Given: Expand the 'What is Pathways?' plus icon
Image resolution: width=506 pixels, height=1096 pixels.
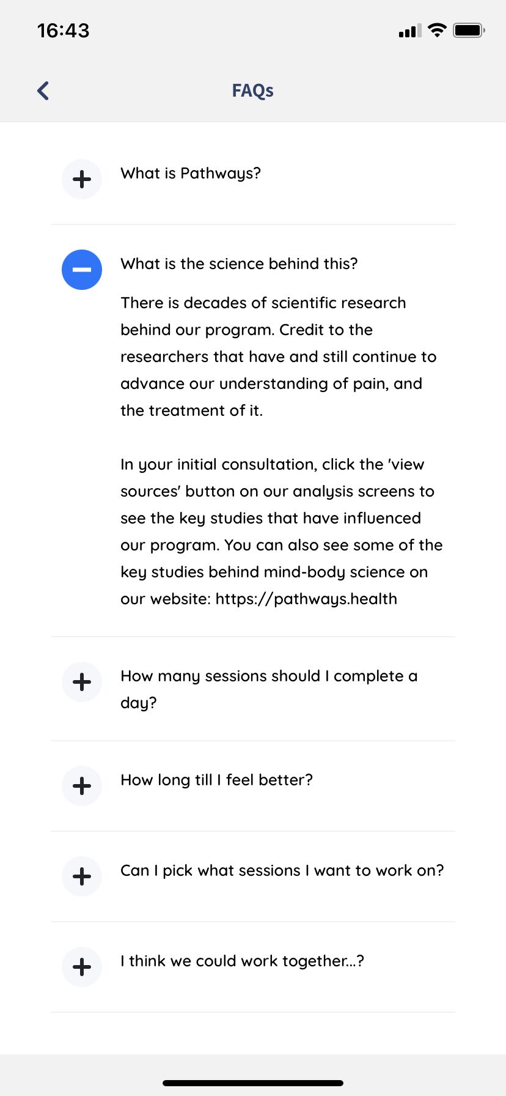Looking at the screenshot, I should click(82, 179).
